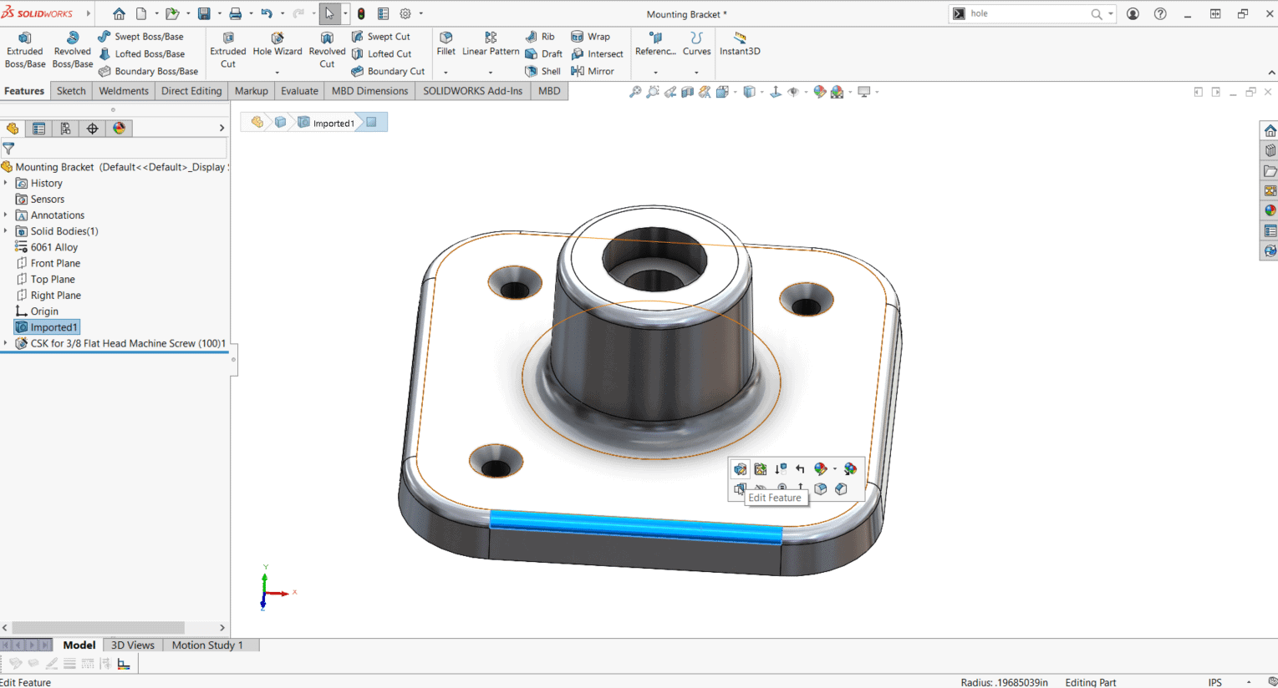Click the Boundary Cut command
Screen dimensions: 1278x688
(x=388, y=72)
